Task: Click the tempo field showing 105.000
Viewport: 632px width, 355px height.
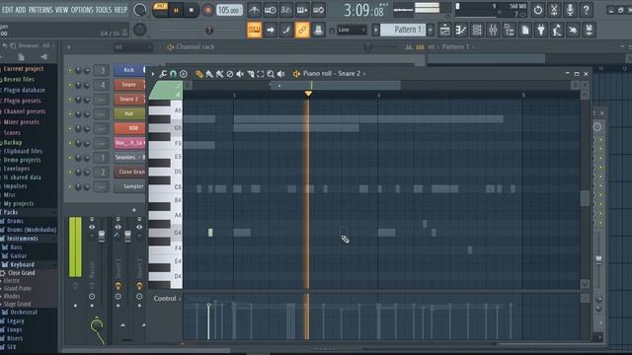Action: 229,10
